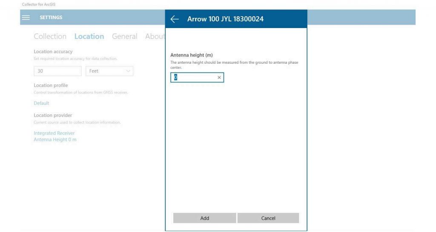Click the Add button
436x232 pixels.
pyautogui.click(x=205, y=218)
